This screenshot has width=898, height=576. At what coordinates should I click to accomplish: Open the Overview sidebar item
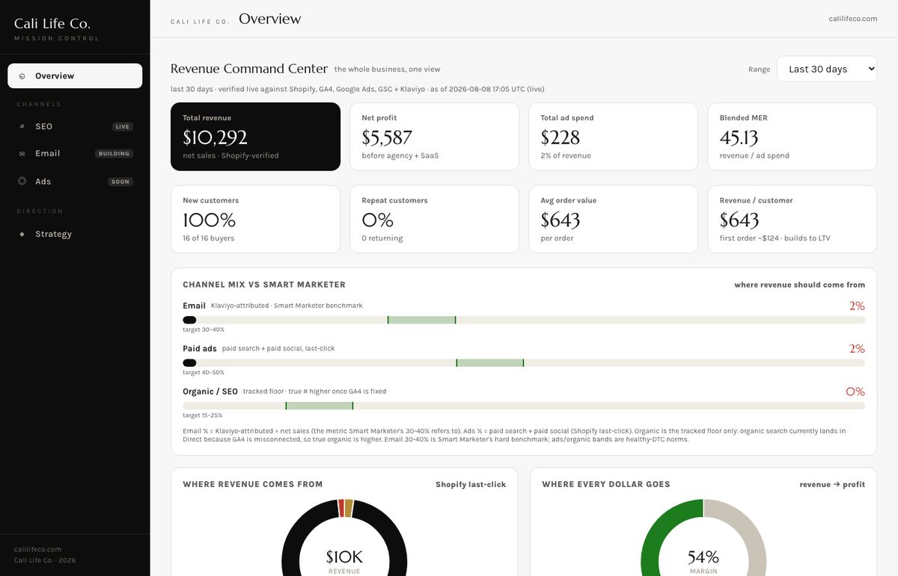75,75
